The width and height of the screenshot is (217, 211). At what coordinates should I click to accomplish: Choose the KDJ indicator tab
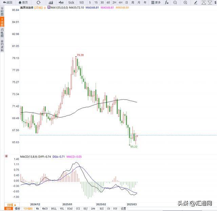coord(85,209)
